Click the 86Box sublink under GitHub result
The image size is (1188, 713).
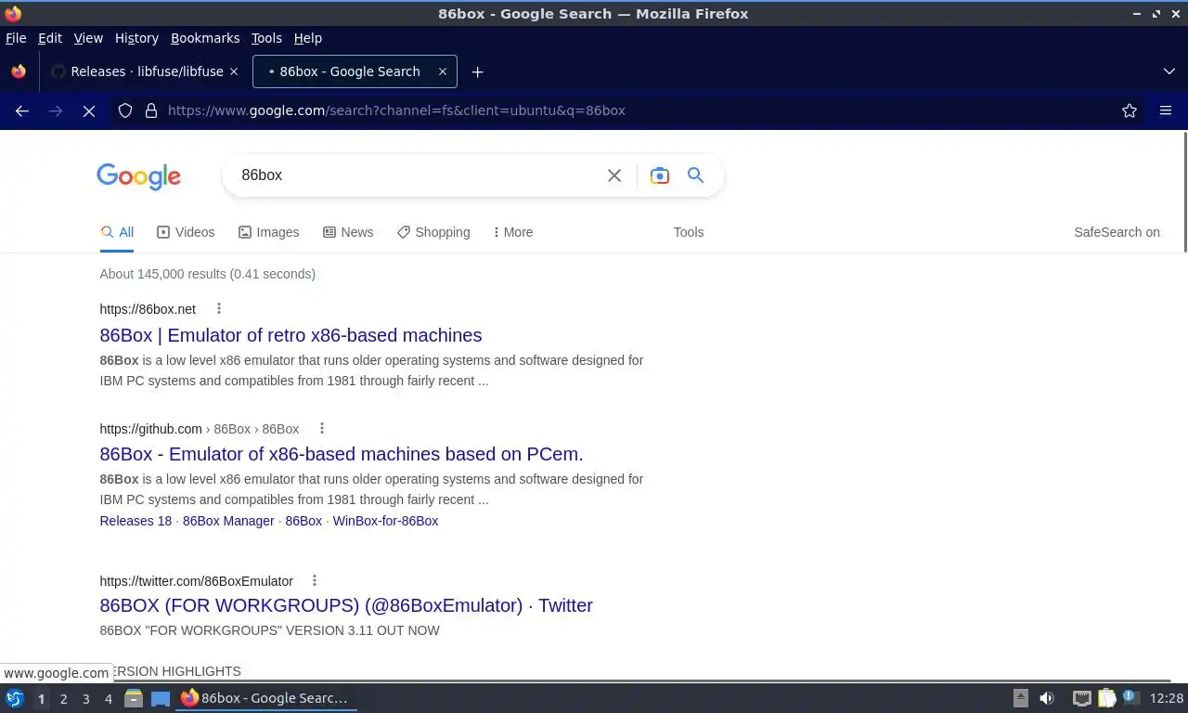[x=303, y=521]
